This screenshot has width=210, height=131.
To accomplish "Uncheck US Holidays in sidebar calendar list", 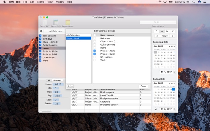I will tap(40, 57).
